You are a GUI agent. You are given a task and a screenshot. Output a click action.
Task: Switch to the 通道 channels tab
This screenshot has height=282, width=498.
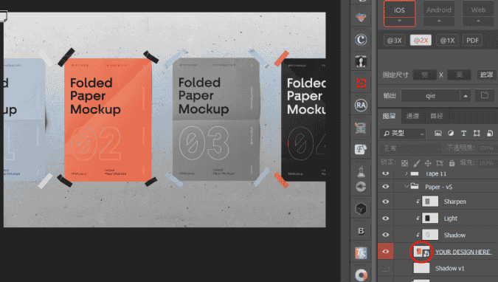click(x=412, y=116)
